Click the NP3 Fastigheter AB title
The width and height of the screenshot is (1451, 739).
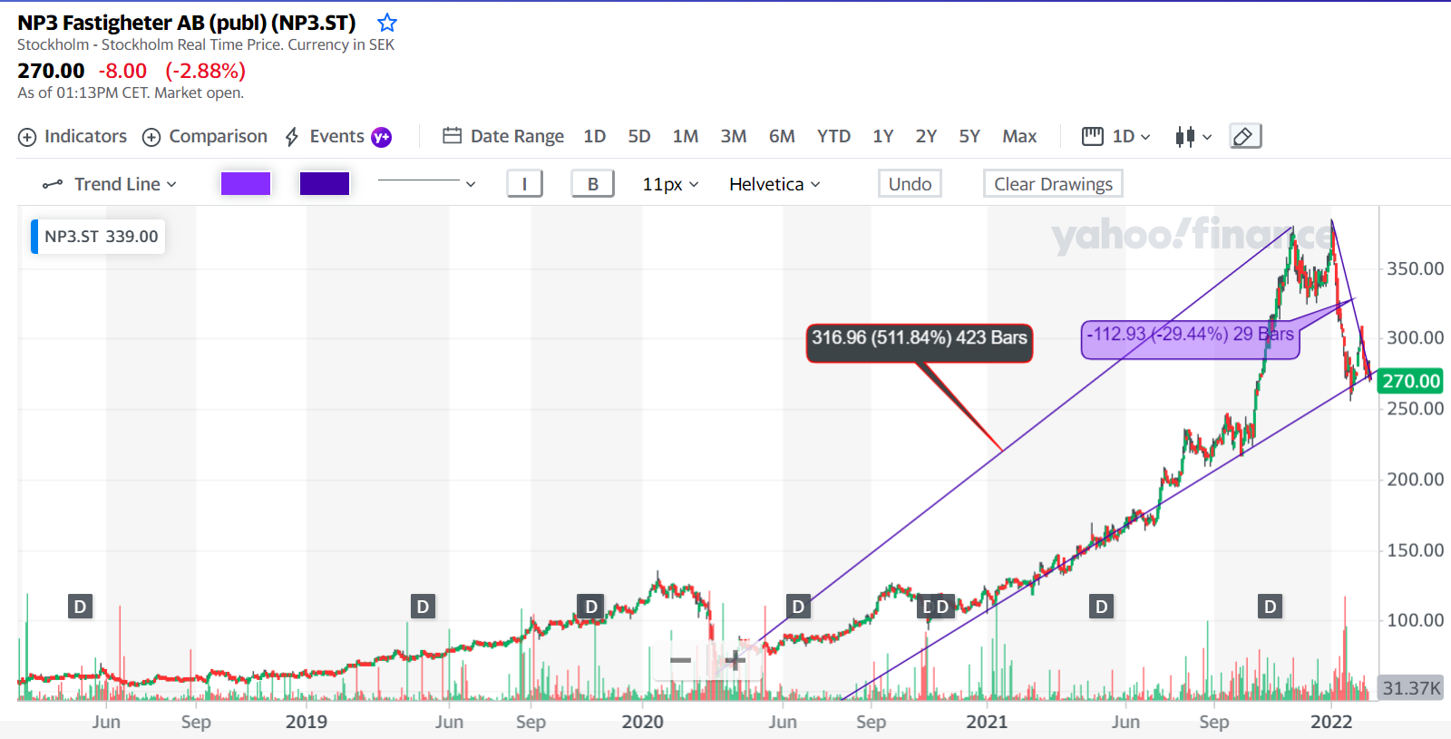point(187,23)
